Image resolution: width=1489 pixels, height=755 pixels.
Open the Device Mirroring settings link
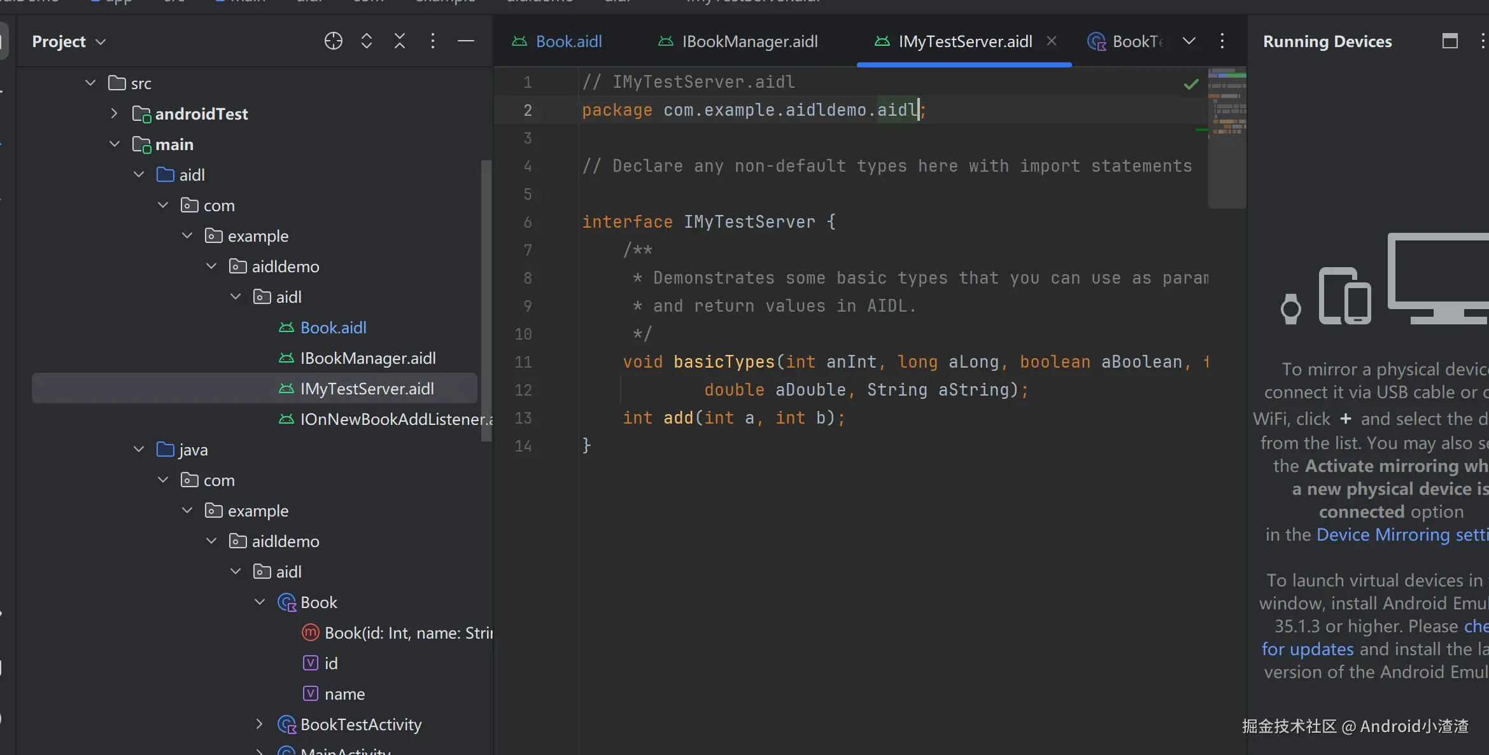(x=1401, y=535)
